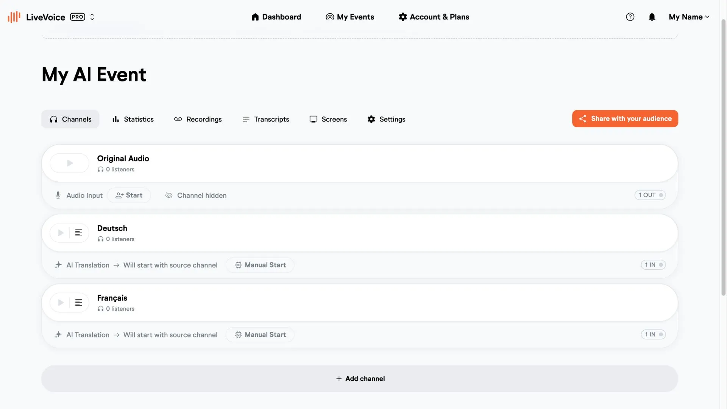Image resolution: width=727 pixels, height=409 pixels.
Task: Open the workspace switcher arrows beside PRO
Action: [92, 17]
